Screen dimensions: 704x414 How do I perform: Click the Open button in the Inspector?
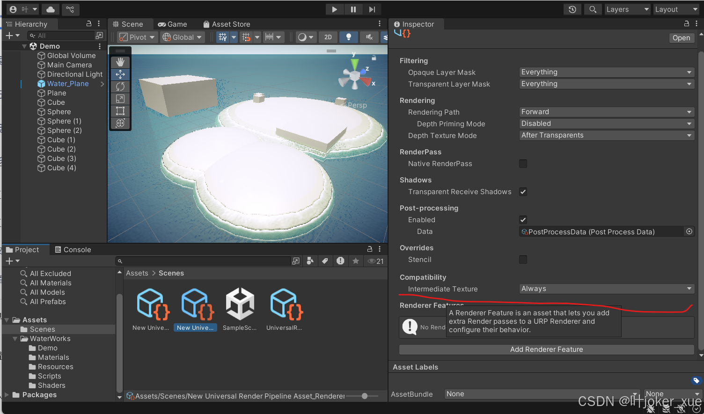tap(682, 37)
